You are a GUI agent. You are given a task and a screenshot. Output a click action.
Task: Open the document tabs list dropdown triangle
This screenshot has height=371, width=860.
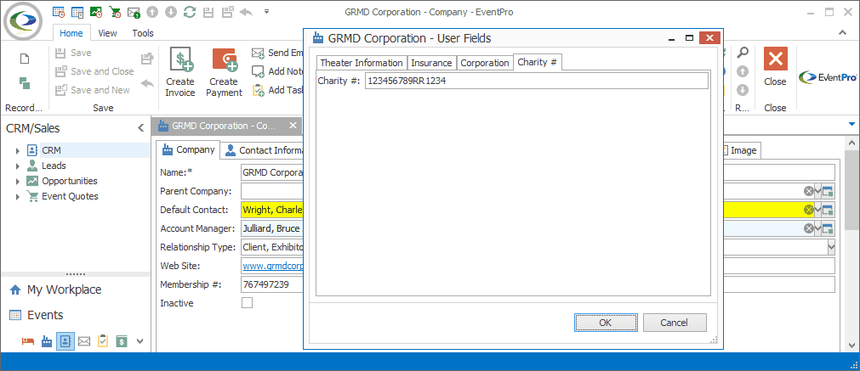click(851, 124)
